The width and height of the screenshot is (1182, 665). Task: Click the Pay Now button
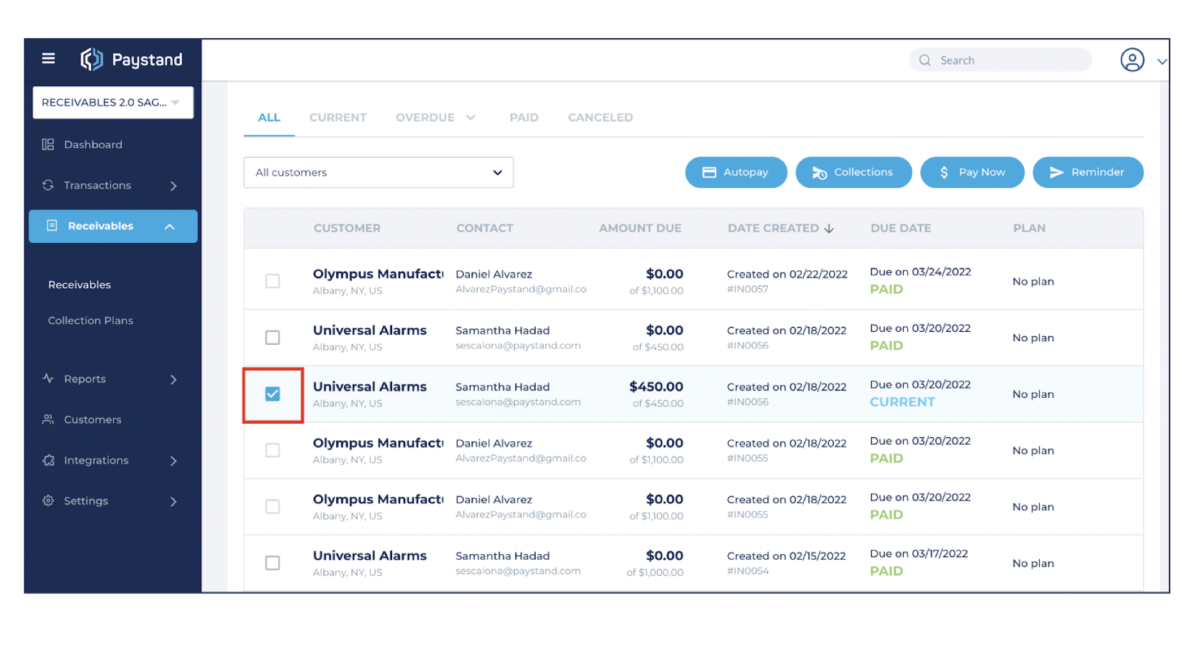tap(972, 172)
